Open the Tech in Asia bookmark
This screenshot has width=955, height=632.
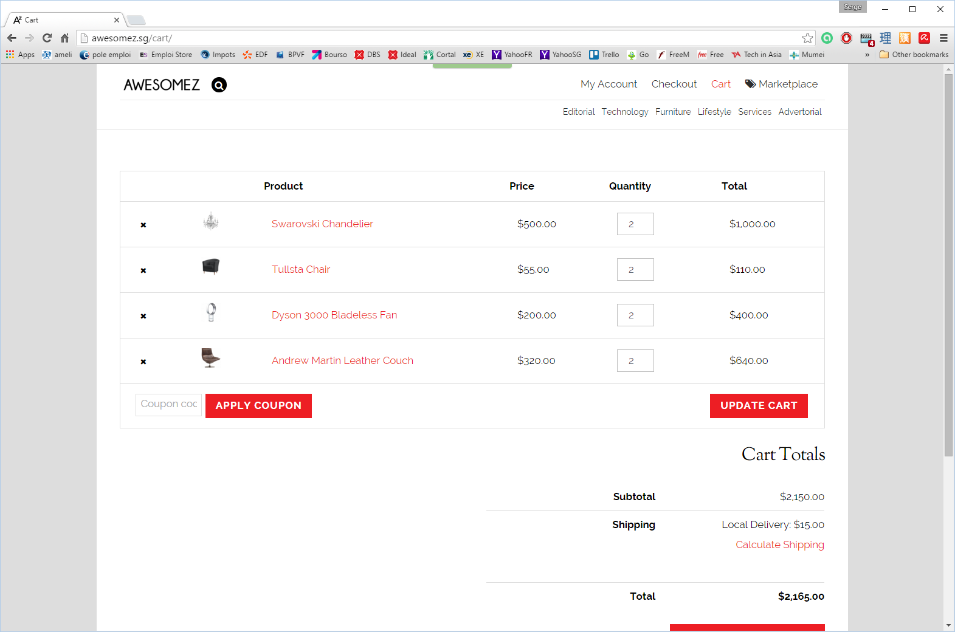756,55
